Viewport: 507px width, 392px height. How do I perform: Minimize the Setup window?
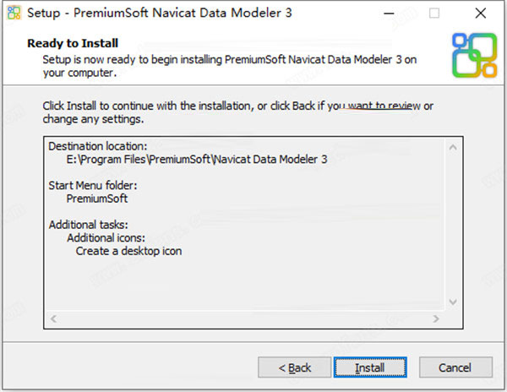390,14
